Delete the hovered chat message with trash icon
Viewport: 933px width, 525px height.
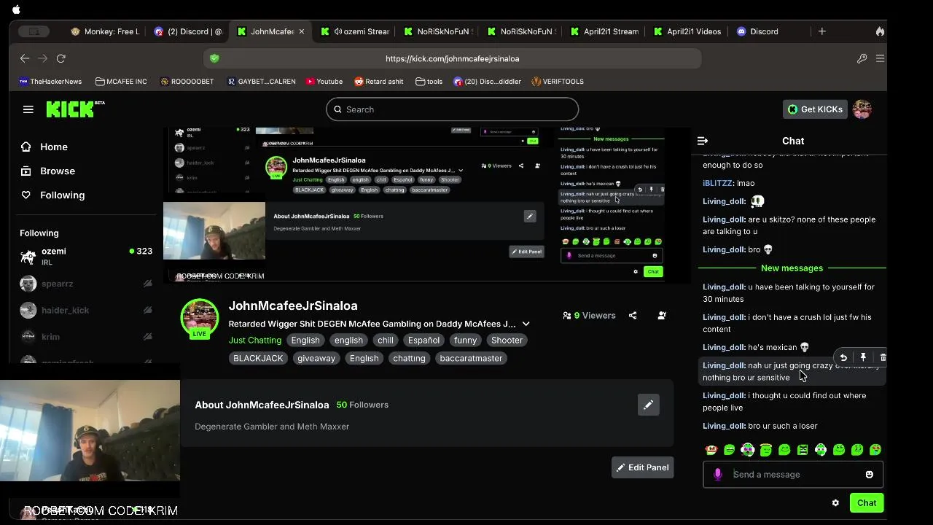pos(883,357)
